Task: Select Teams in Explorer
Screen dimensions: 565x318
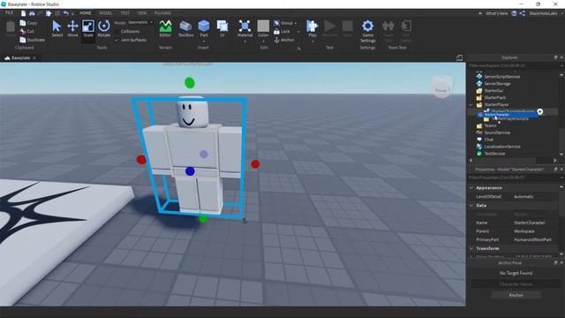Action: coord(490,125)
